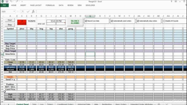Open the Excel Help question mark
Viewport: 187px width, 105px height.
pyautogui.click(x=172, y=1)
